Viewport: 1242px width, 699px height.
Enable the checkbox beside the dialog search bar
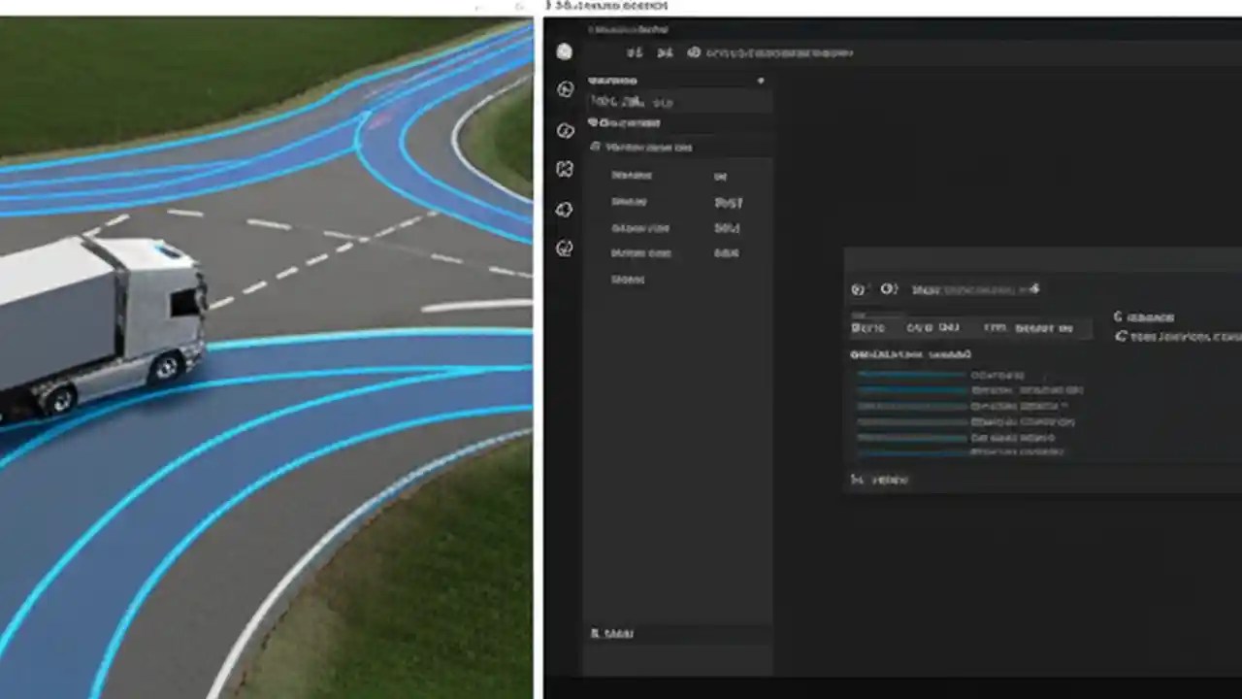point(858,327)
